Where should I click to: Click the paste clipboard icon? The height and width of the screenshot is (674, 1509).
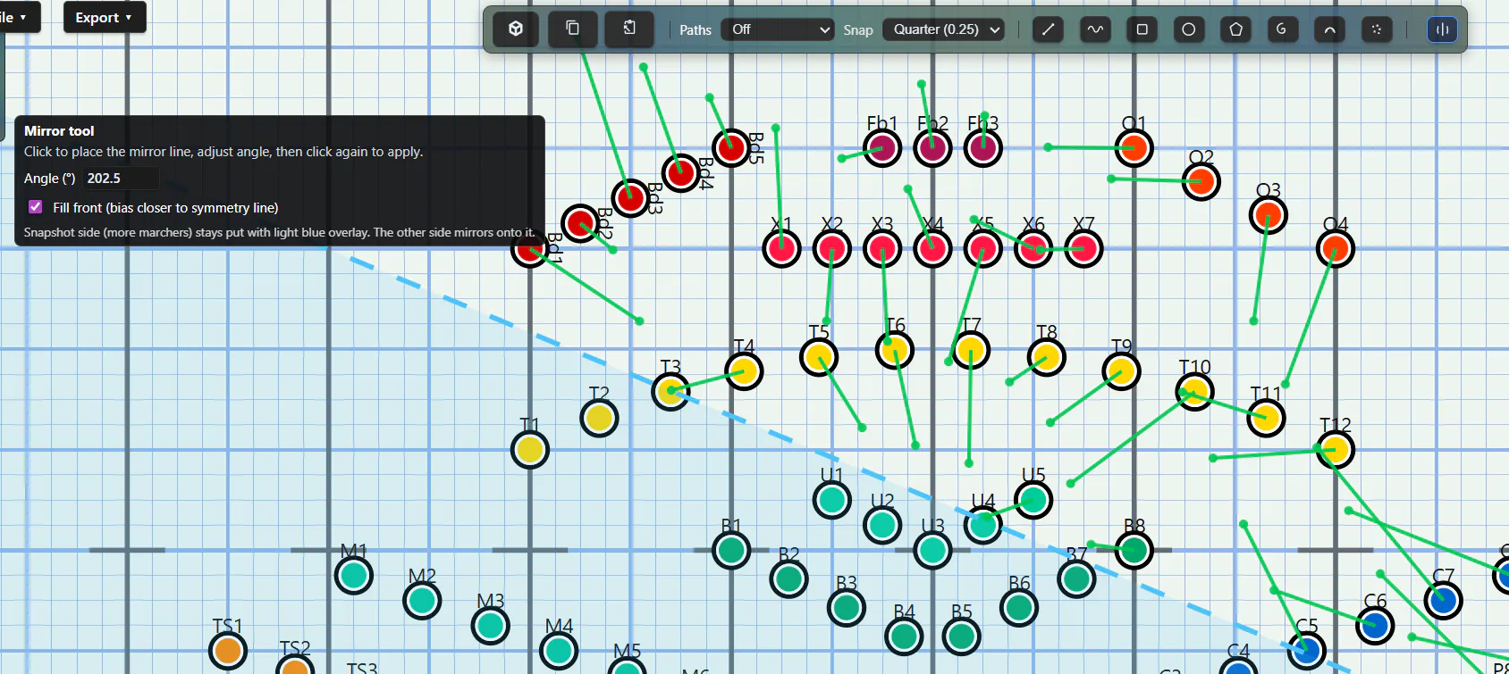click(x=629, y=29)
